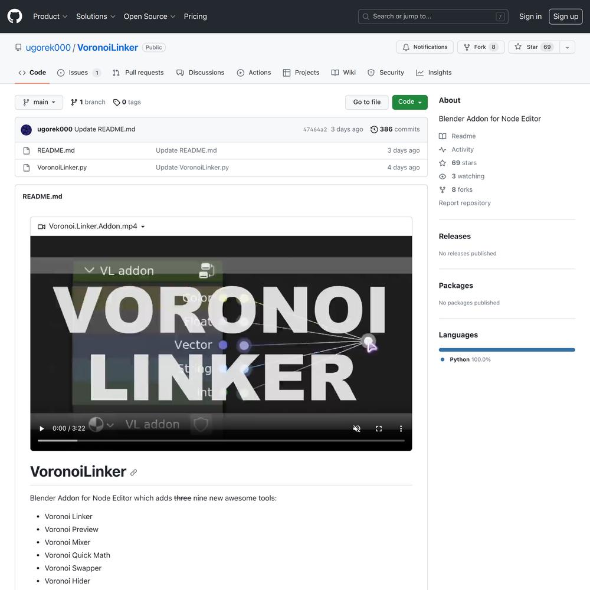Viewport: 590px width, 590px height.
Task: Open the Wiki tab
Action: click(x=343, y=73)
